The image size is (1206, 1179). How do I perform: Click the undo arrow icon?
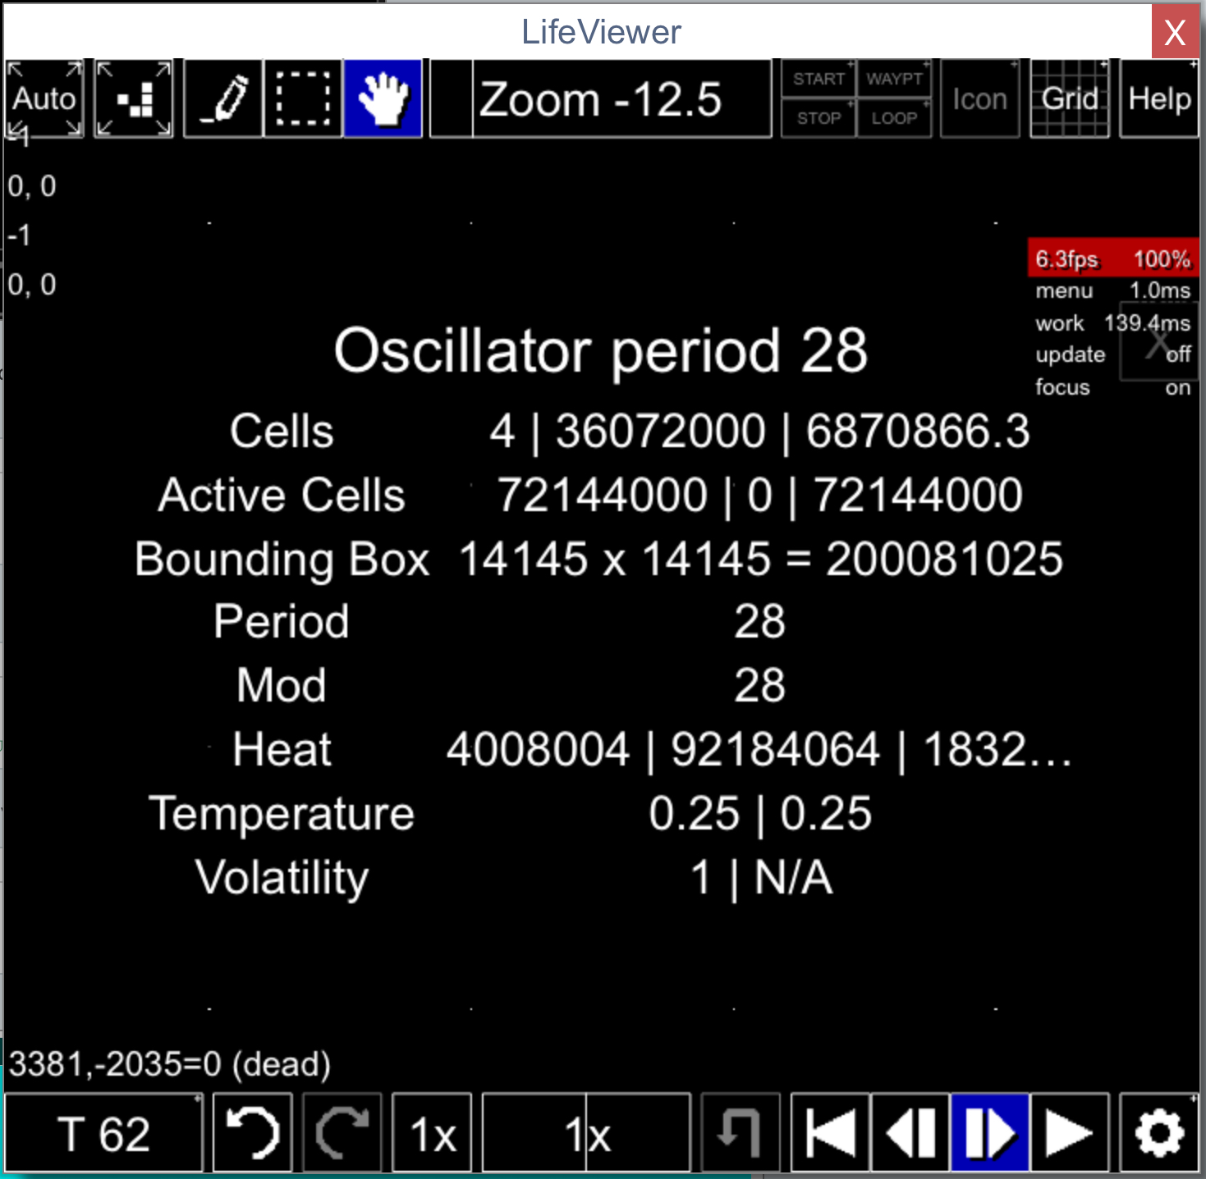point(253,1133)
